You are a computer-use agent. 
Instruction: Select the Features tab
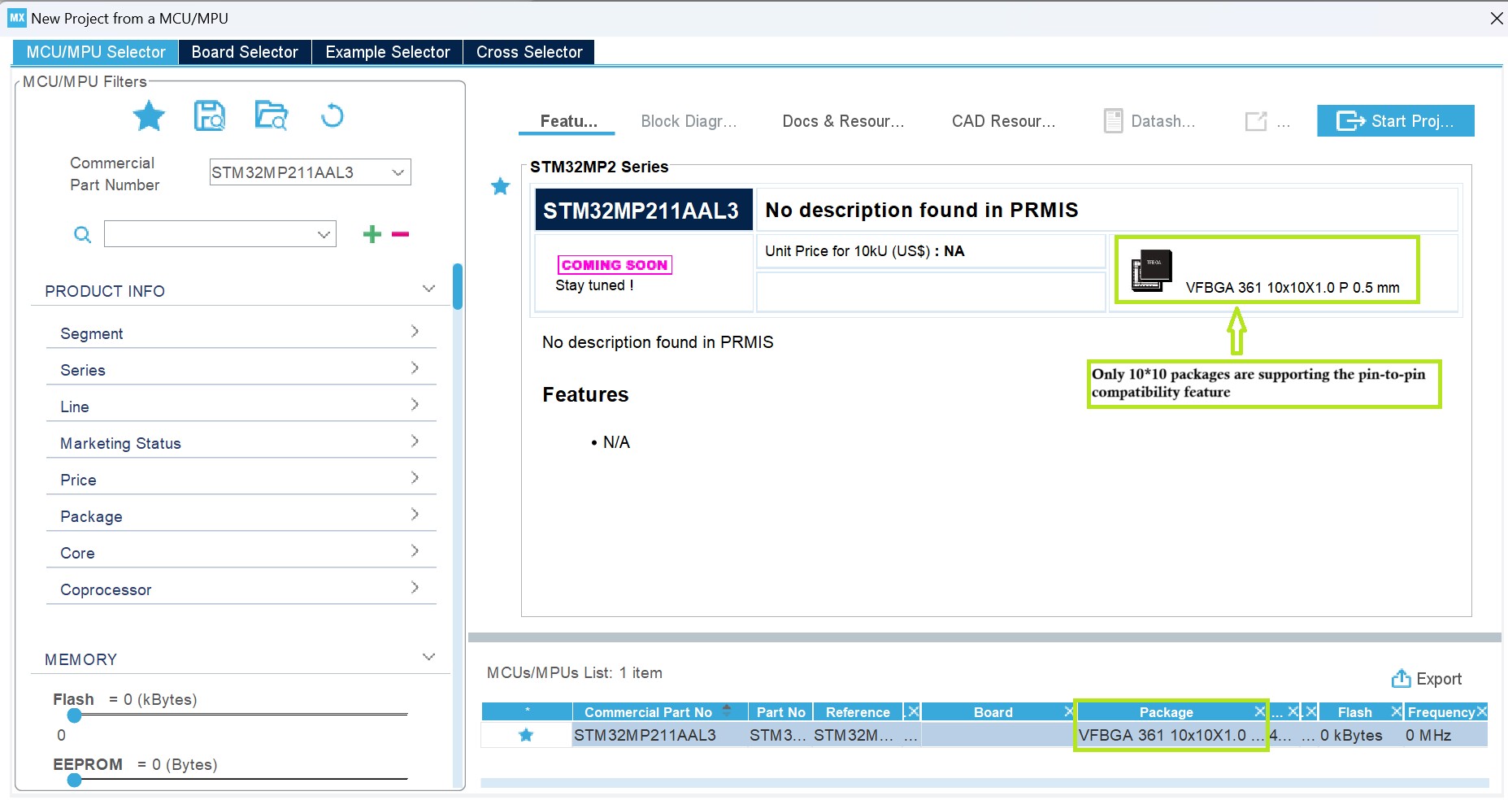[x=568, y=121]
